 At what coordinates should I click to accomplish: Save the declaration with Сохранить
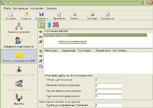point(42,16)
